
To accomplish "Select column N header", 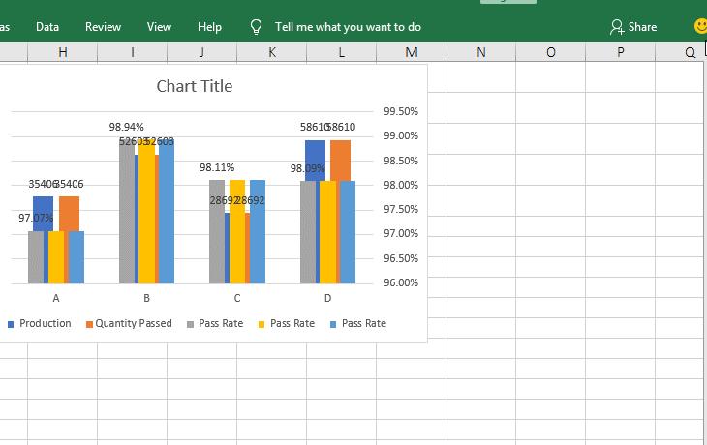I will coord(480,53).
